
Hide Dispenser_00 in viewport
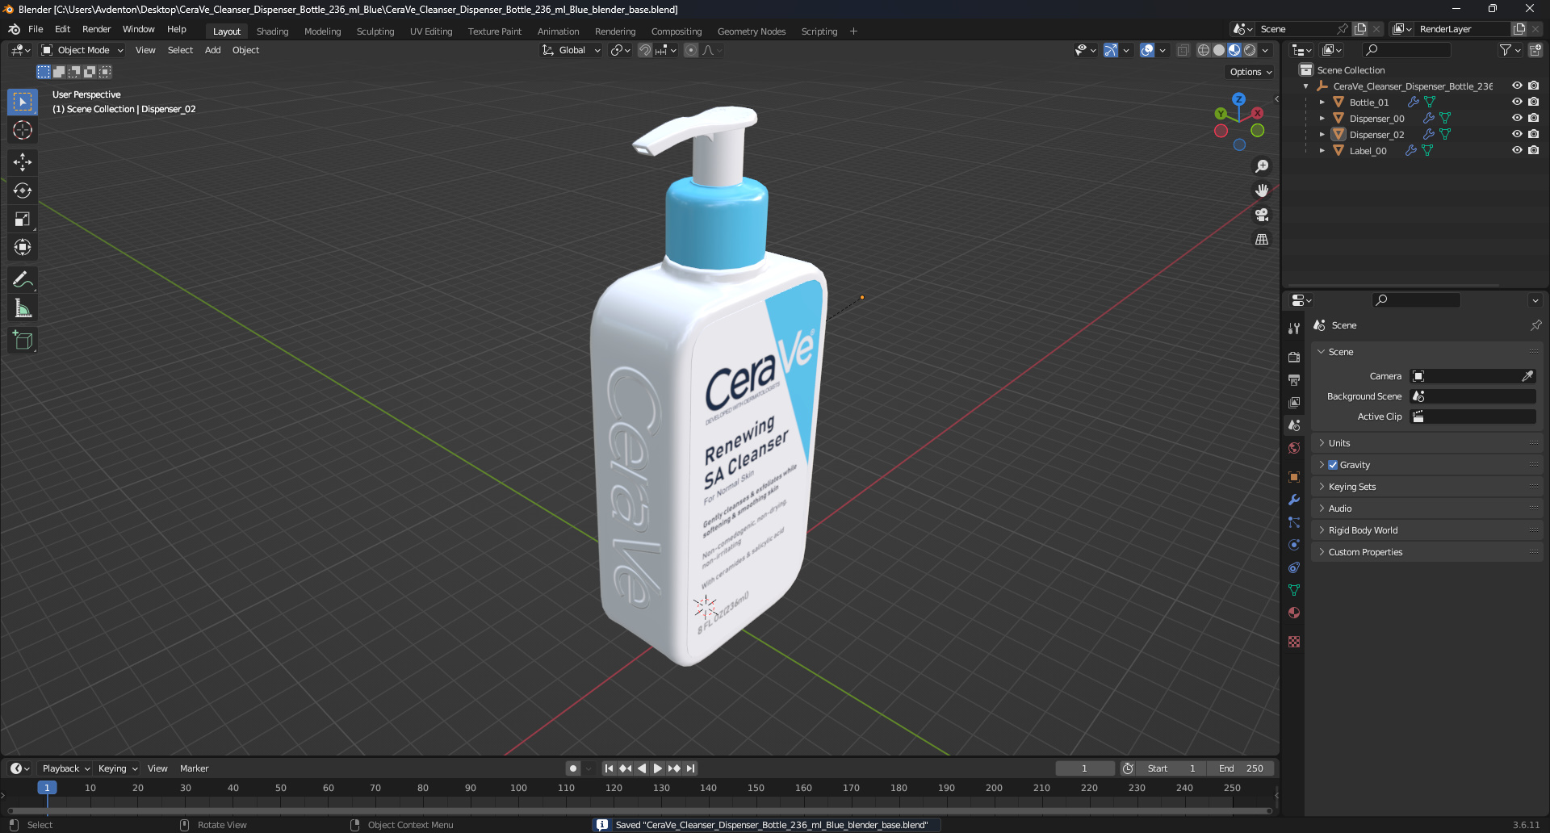coord(1517,118)
